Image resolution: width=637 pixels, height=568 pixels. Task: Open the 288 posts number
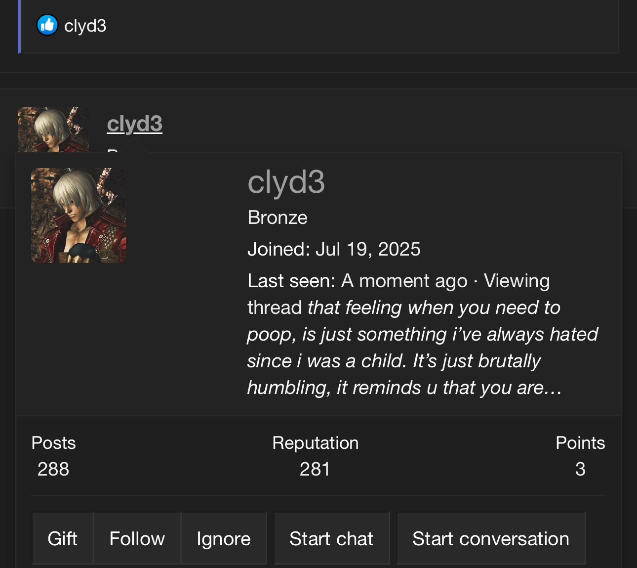click(53, 469)
